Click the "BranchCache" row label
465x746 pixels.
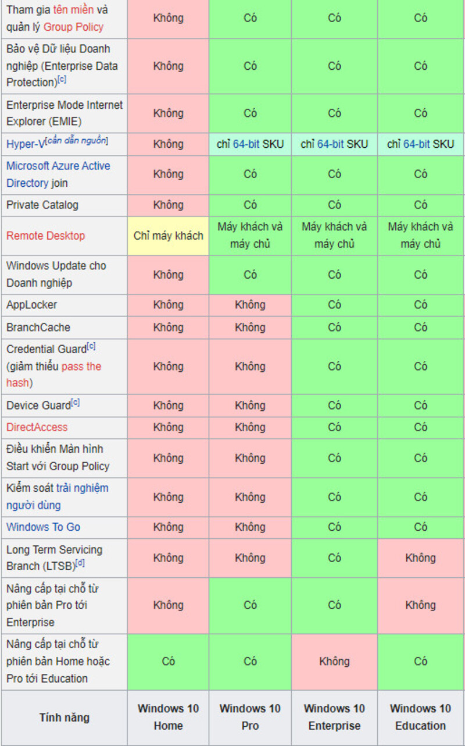point(38,327)
